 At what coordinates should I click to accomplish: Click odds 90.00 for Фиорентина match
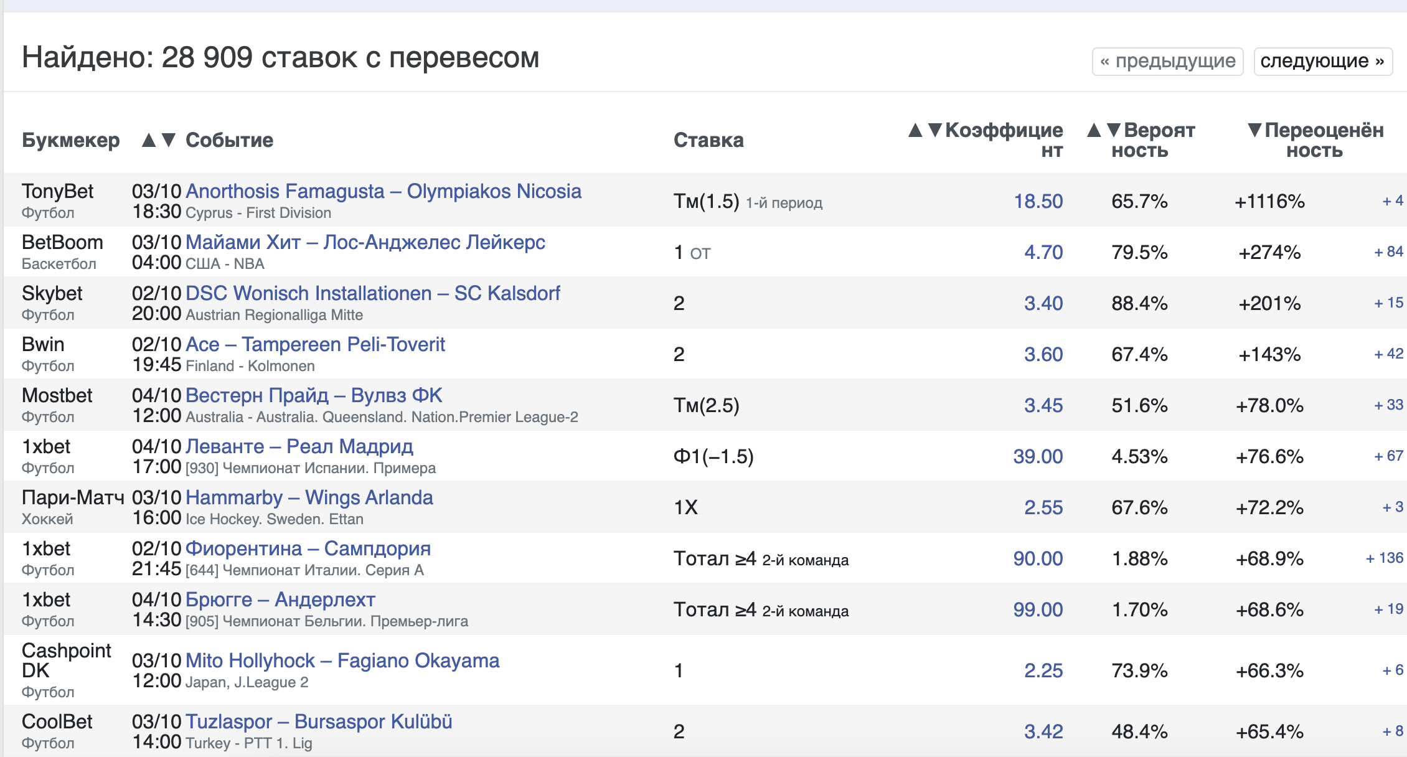[x=1038, y=558]
